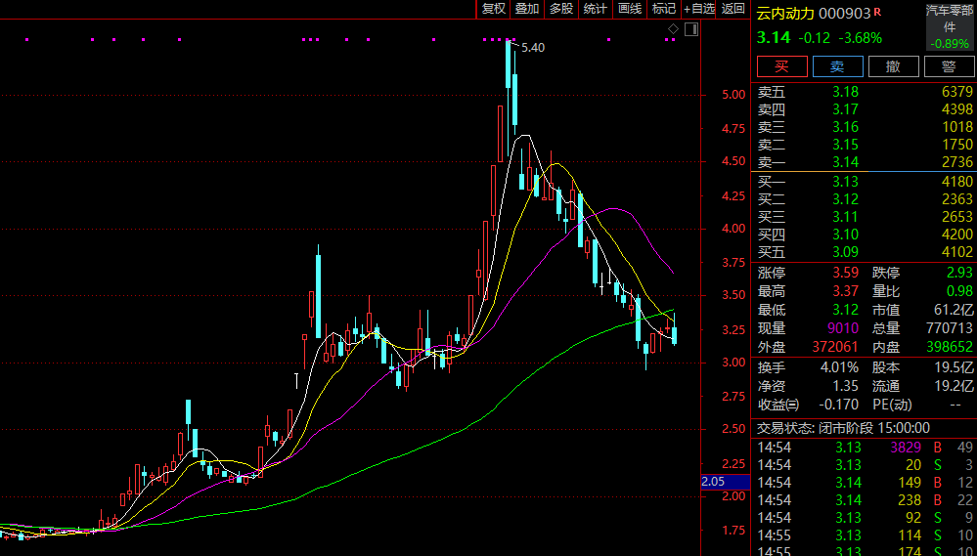This screenshot has width=977, height=556.
Task: Add stock to watchlist with +自选
Action: coord(700,9)
